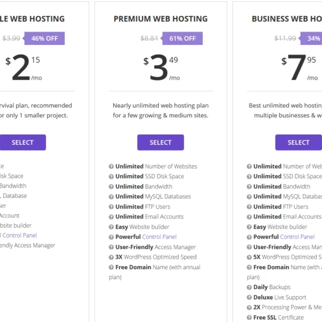Click help icon next to Business Unlimited FTP Users
Viewport: 322px width, 322px height.
tap(249, 207)
